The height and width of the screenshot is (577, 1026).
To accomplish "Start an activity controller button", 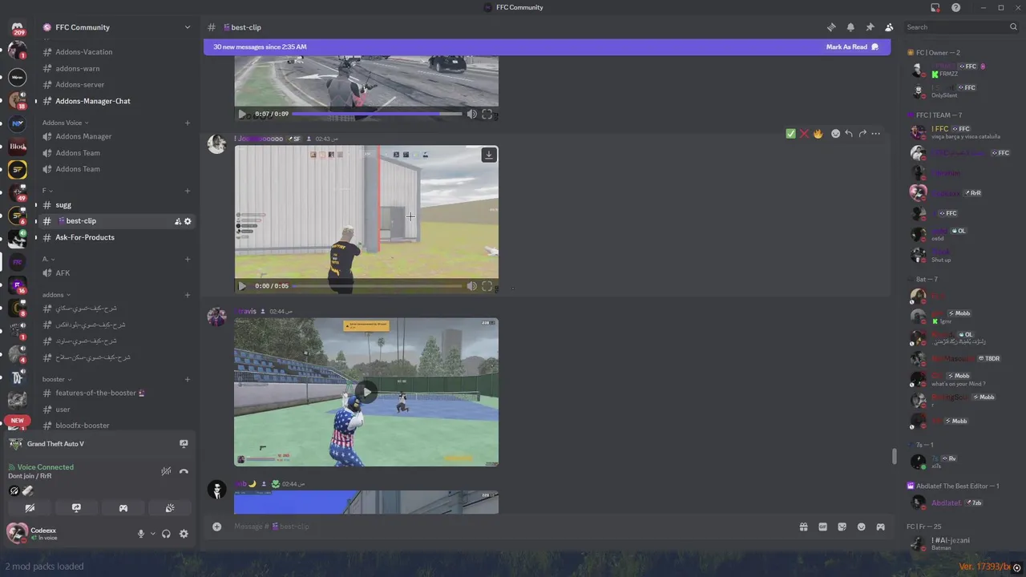I will coord(123,508).
